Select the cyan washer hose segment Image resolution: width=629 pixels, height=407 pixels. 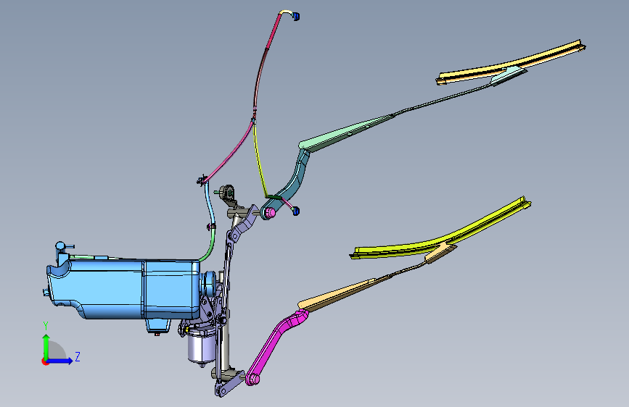click(210, 204)
